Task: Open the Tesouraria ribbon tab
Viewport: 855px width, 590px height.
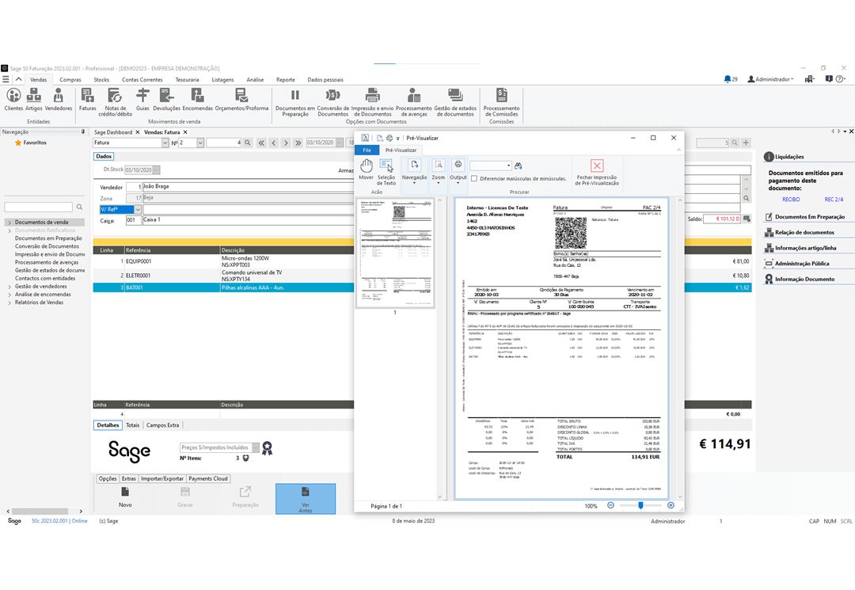Action: pyautogui.click(x=187, y=80)
